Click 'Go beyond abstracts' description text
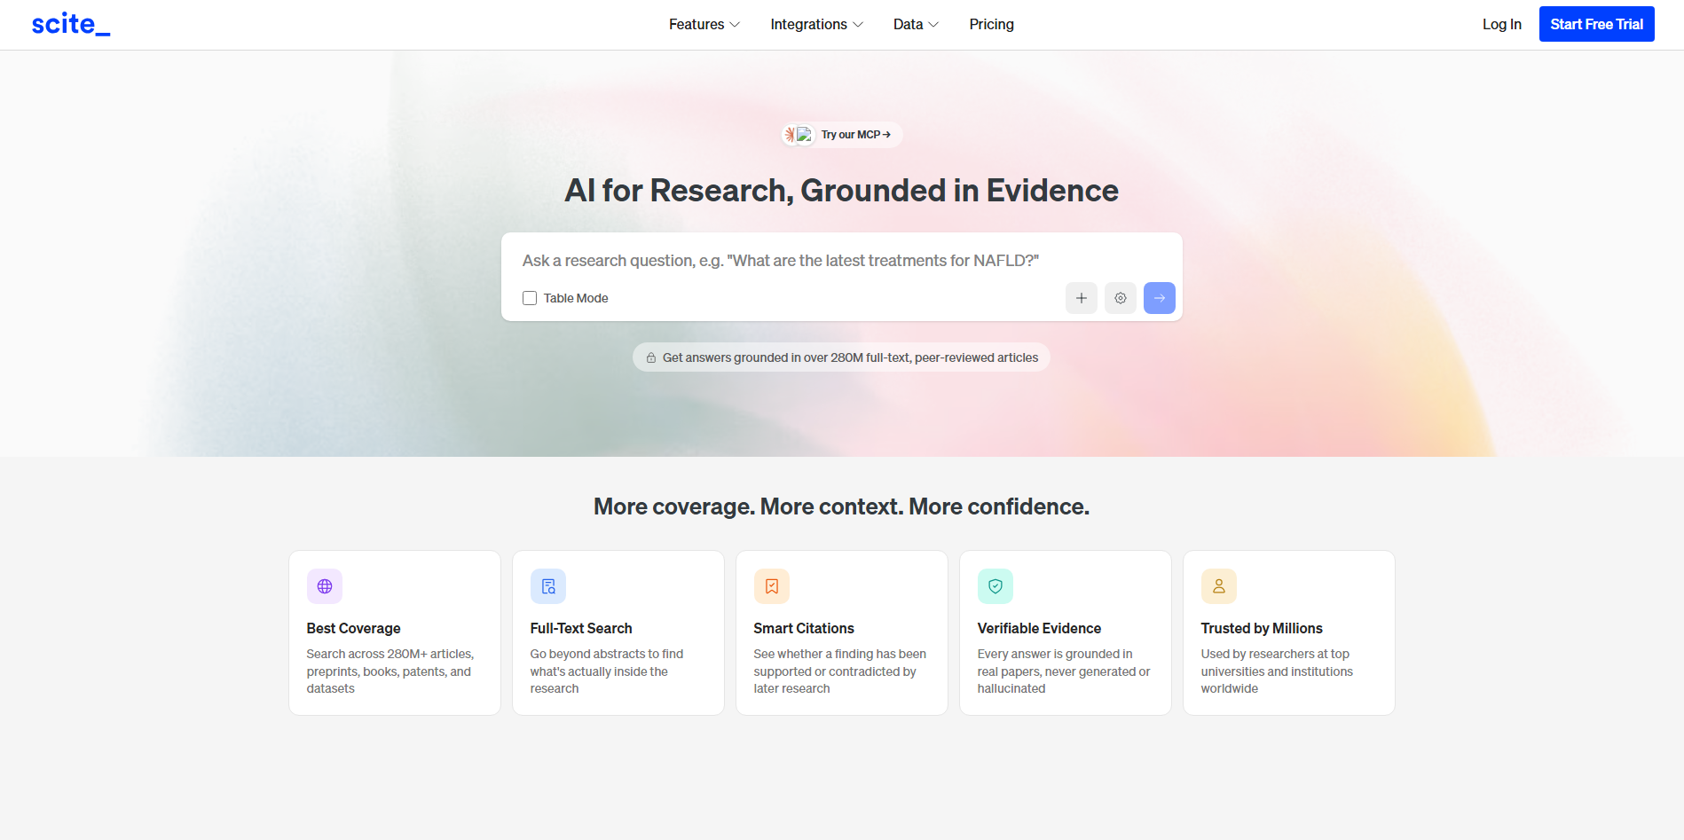 click(x=607, y=671)
